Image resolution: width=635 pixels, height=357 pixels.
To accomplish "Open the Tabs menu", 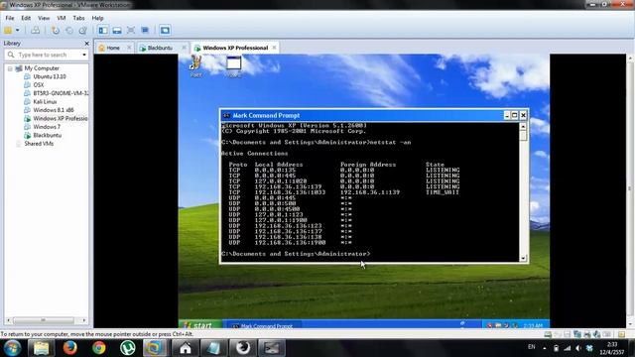I will pyautogui.click(x=78, y=18).
